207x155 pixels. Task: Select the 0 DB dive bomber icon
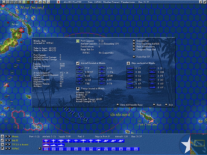point(80,76)
